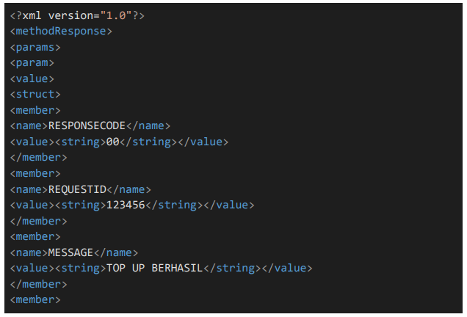467x317 pixels.
Task: Click the standalone value tag above struct
Action: [x=33, y=79]
